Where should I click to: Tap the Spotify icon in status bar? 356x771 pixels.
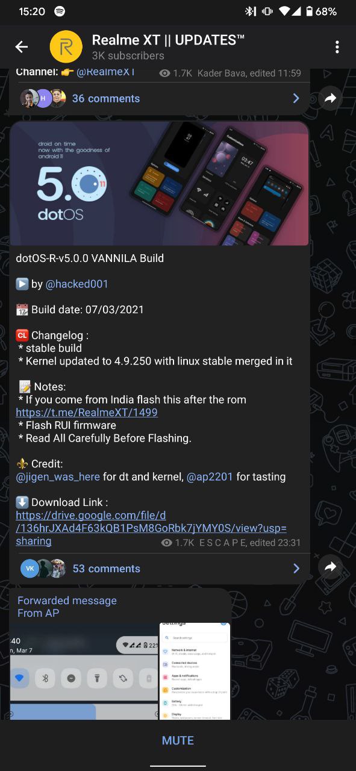(60, 11)
